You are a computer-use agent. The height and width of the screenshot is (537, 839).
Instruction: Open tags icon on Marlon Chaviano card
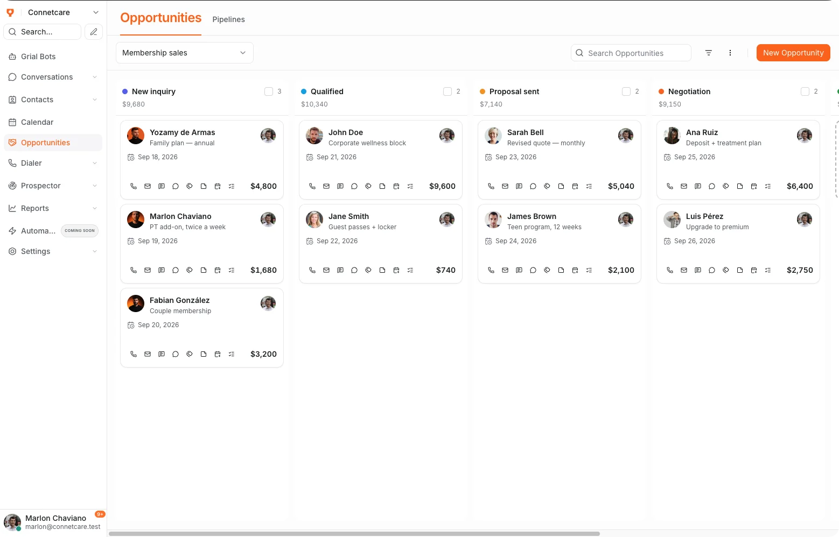(x=190, y=270)
